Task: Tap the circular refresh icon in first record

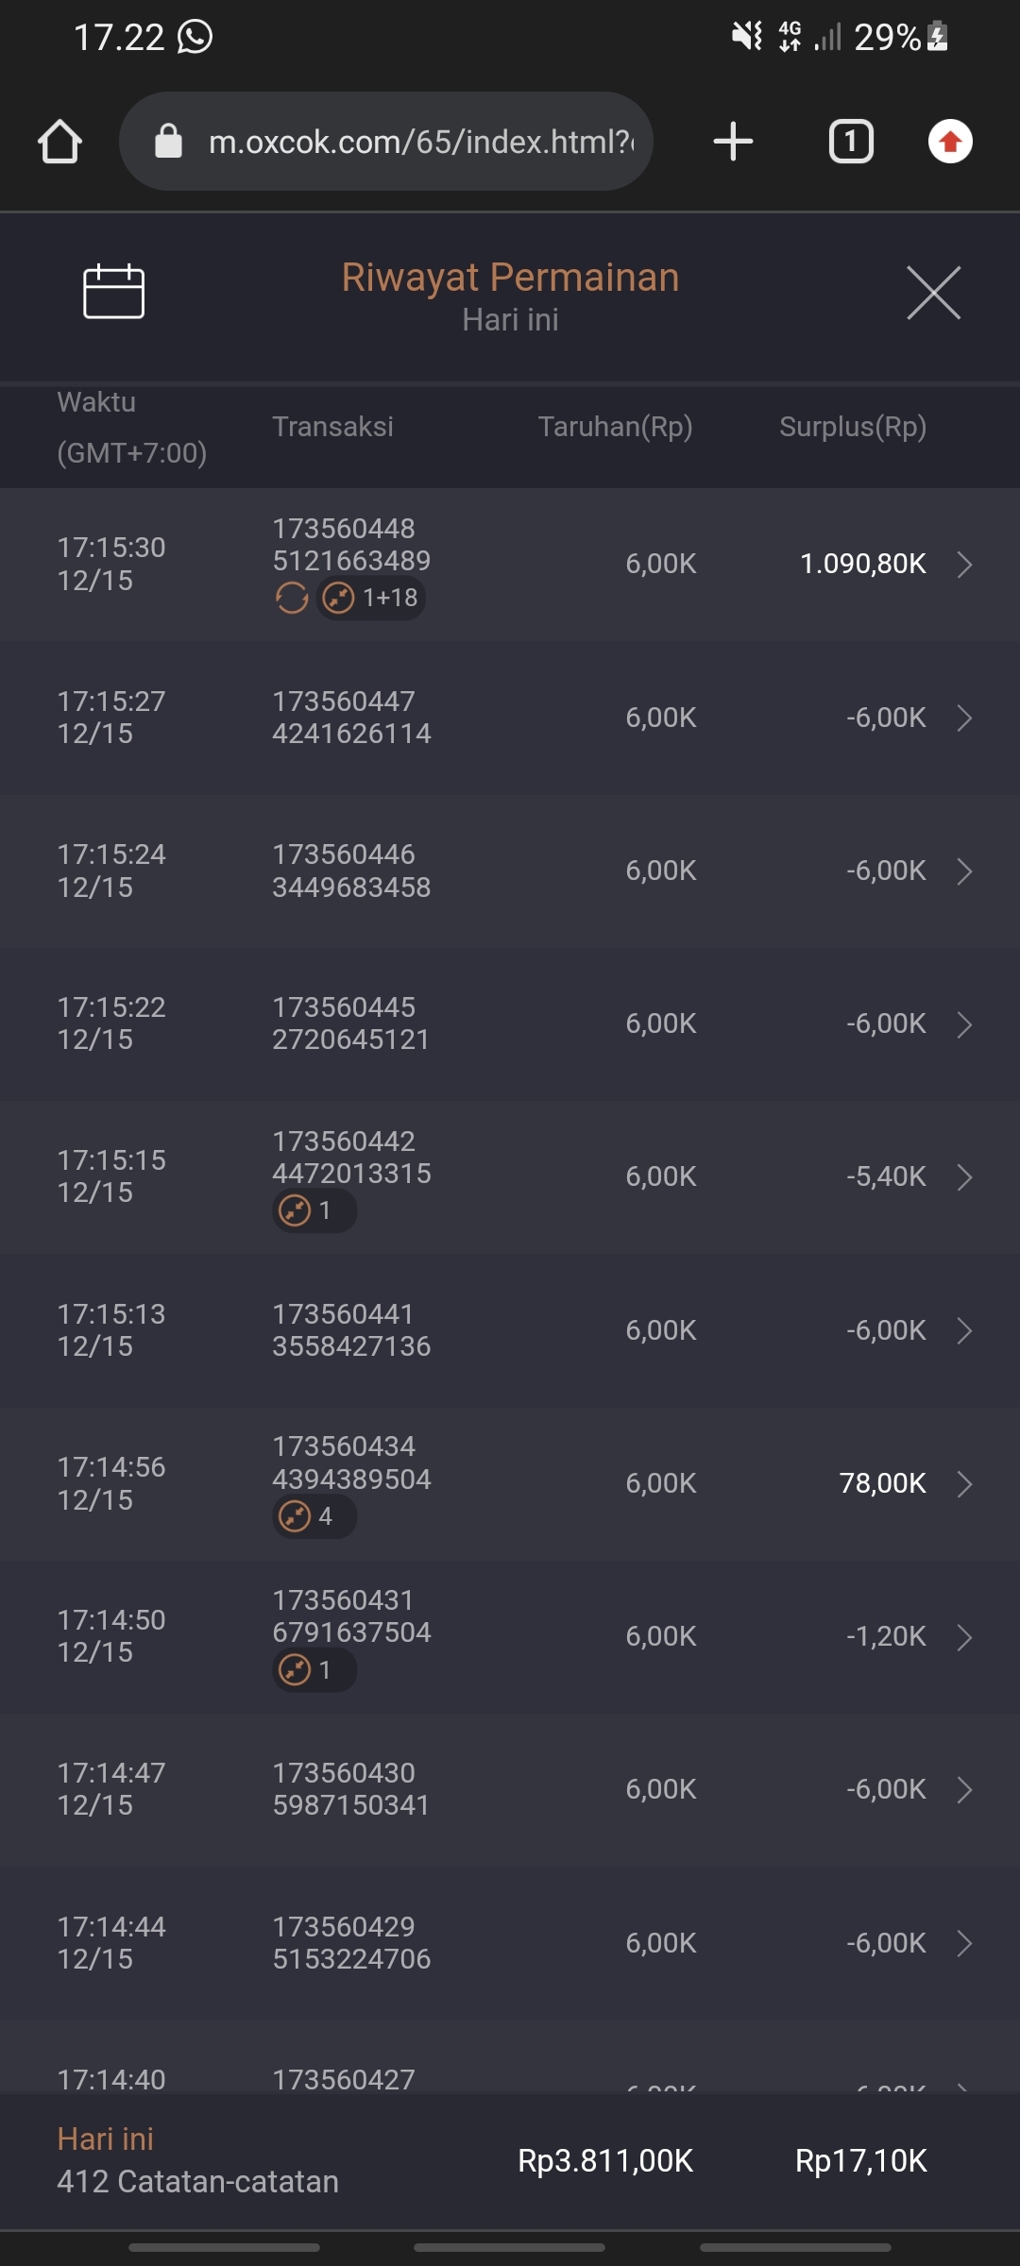Action: 292,598
